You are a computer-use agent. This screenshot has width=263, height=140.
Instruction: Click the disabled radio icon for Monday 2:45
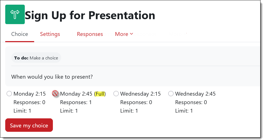[x=55, y=94]
